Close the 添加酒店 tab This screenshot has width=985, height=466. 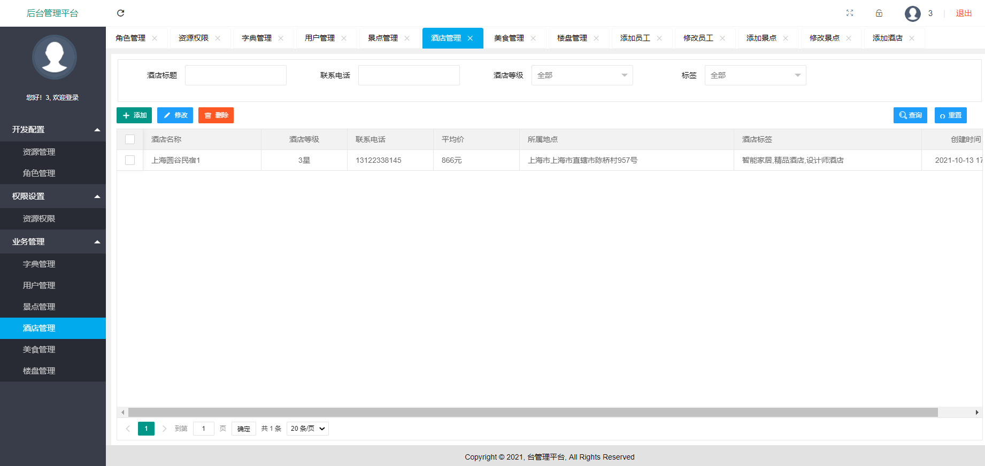click(912, 38)
